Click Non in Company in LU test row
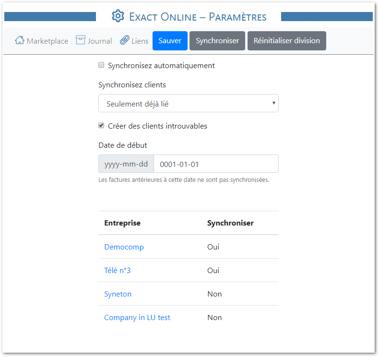This screenshot has width=379, height=357. 214,317
